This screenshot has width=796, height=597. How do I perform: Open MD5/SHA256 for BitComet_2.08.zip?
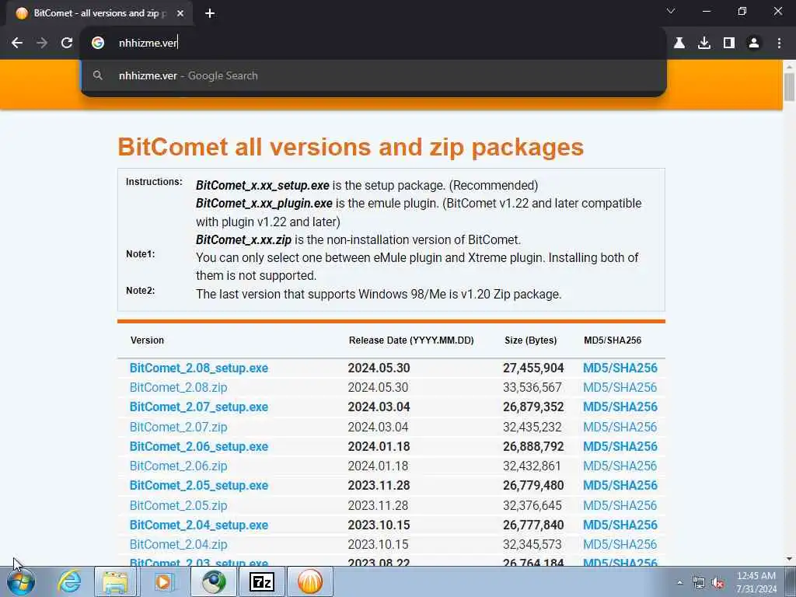tap(620, 387)
